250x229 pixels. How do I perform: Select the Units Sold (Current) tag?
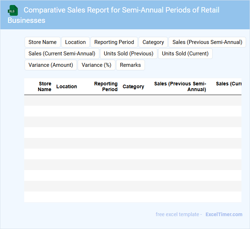tap(185, 54)
